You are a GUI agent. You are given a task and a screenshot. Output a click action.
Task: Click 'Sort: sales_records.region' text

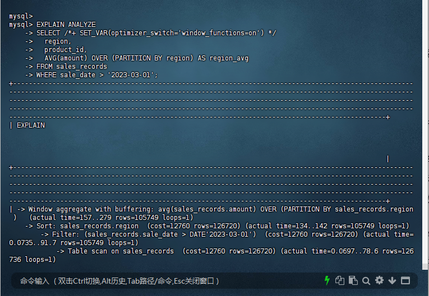coord(87,226)
